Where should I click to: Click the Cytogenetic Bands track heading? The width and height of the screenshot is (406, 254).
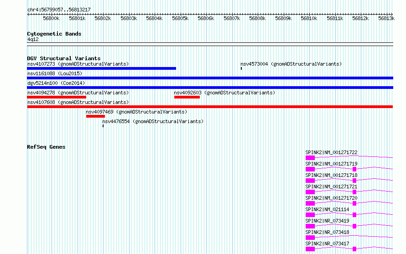[54, 34]
